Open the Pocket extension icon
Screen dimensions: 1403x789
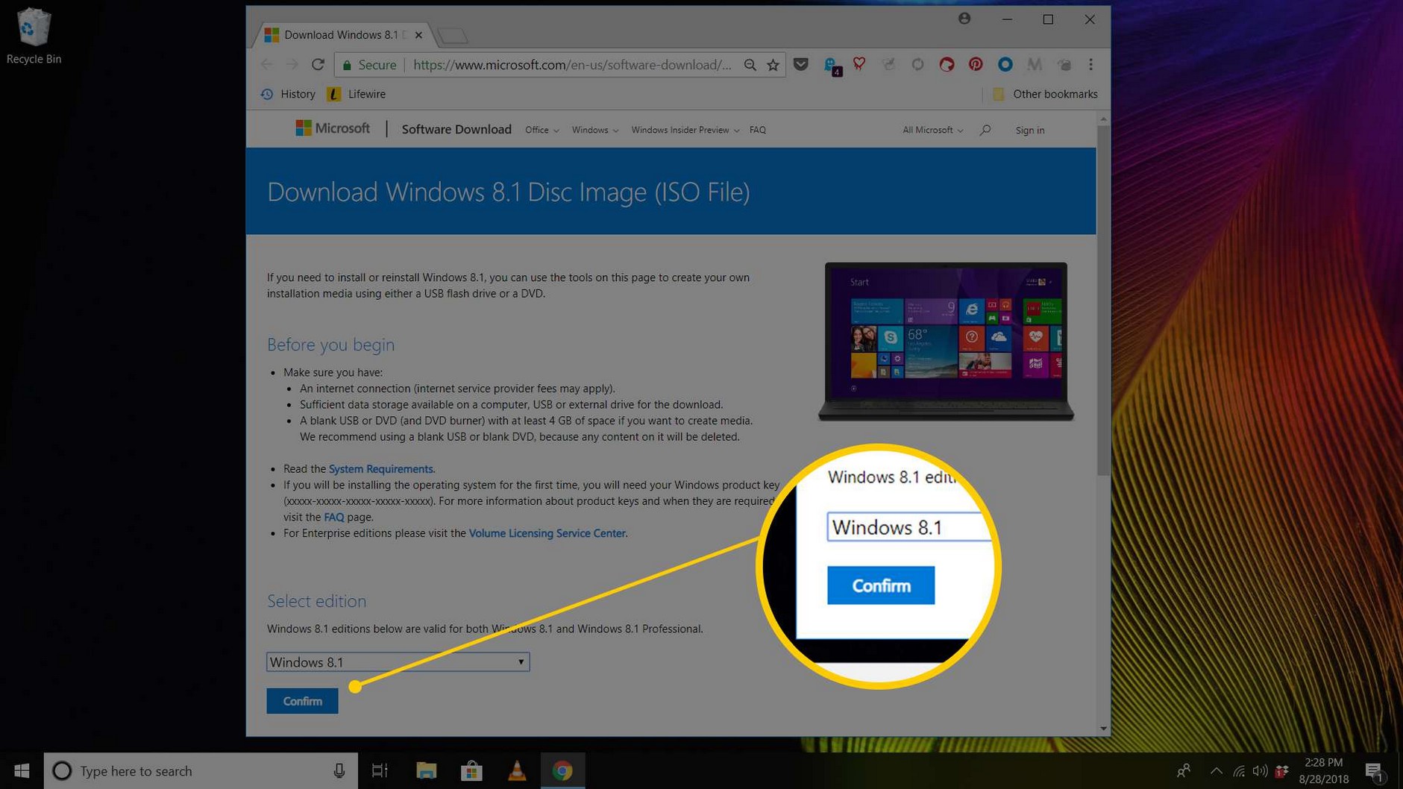801,65
